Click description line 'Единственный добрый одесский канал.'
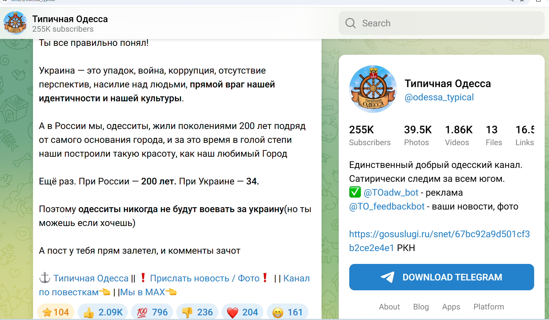 point(436,165)
